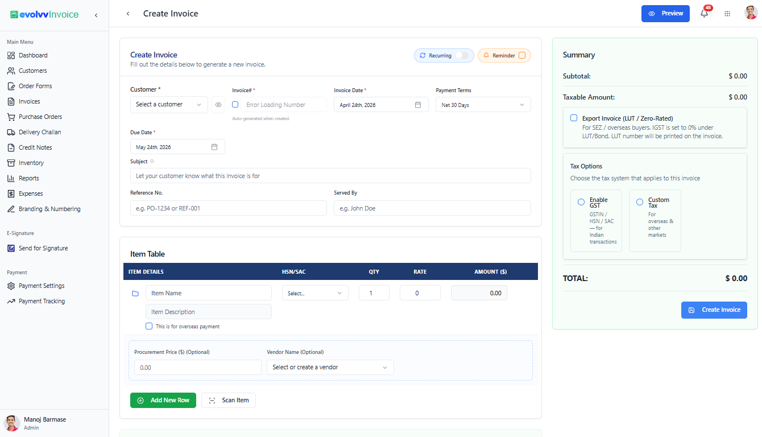Open 'Select or create a vendor' dropdown
The height and width of the screenshot is (437, 762).
[x=330, y=367]
